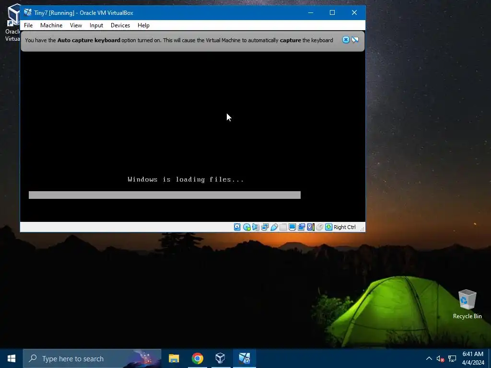Open the View menu
491x368 pixels.
[x=76, y=25]
